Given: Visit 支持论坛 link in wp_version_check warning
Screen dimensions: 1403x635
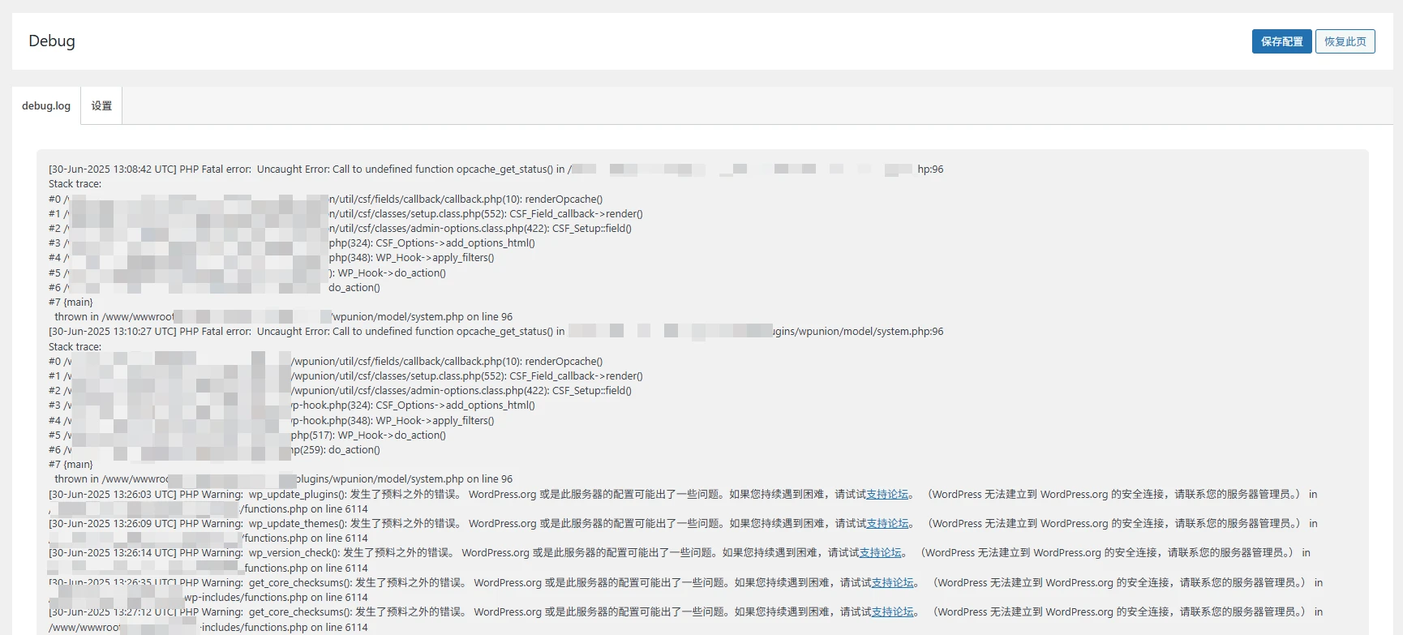Looking at the screenshot, I should coord(880,553).
